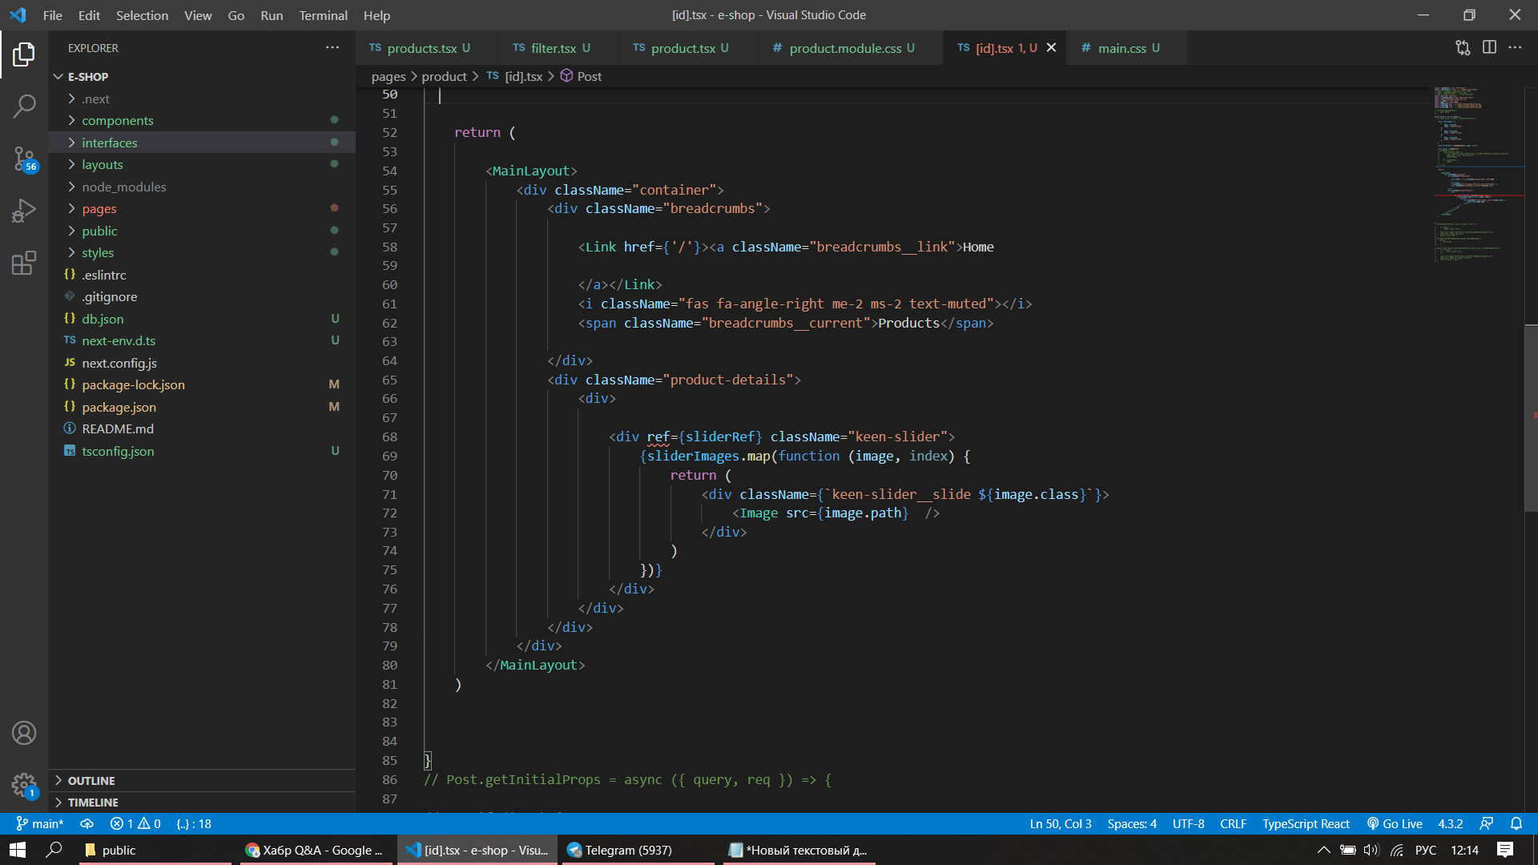
Task: Expand the components folder
Action: pyautogui.click(x=202, y=120)
